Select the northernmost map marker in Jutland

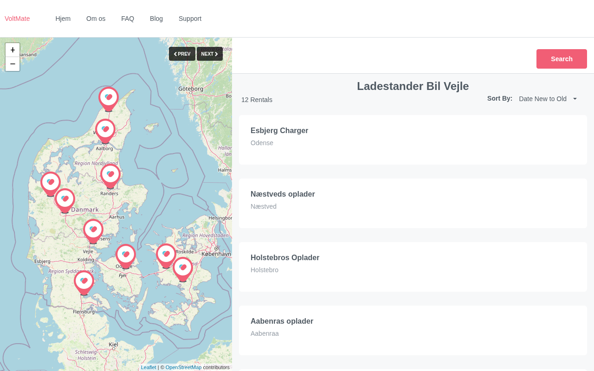pos(109,99)
